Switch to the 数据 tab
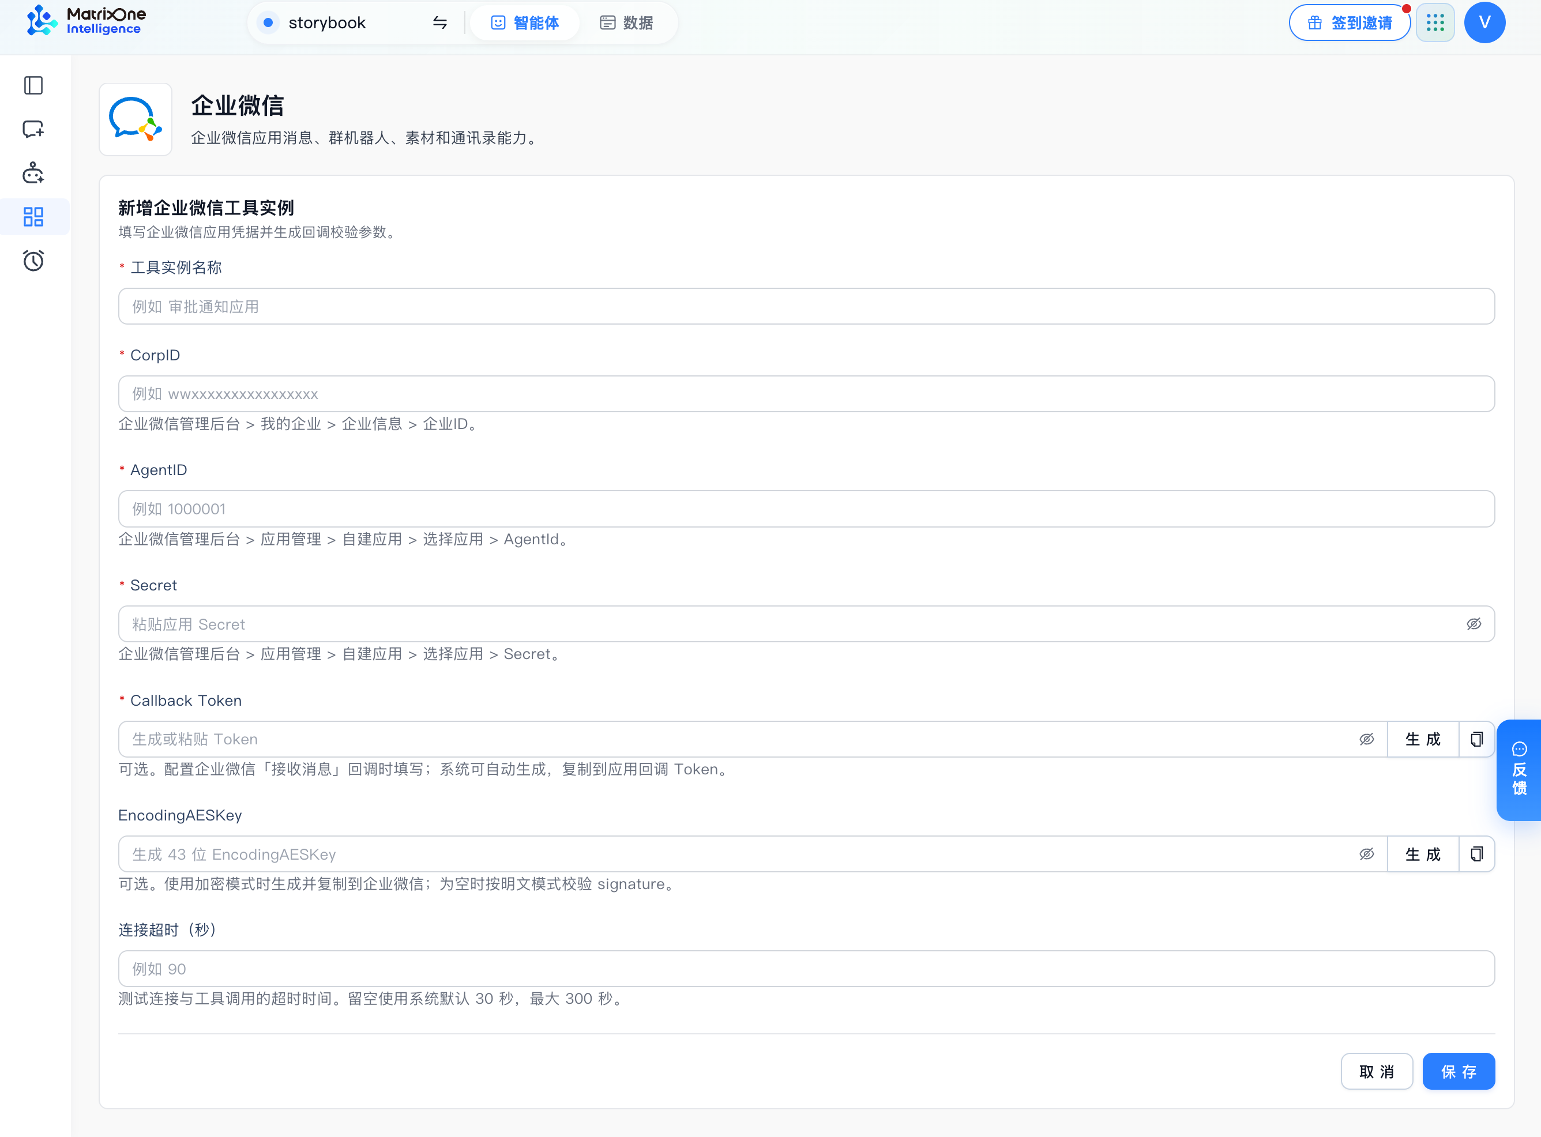Viewport: 1541px width, 1137px height. (626, 22)
